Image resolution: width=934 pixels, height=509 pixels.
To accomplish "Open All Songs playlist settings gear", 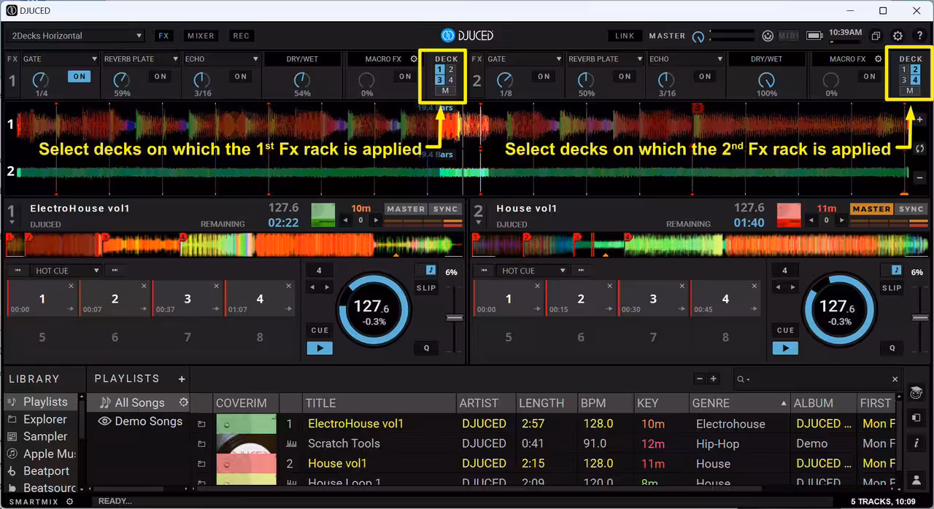I will tap(184, 403).
